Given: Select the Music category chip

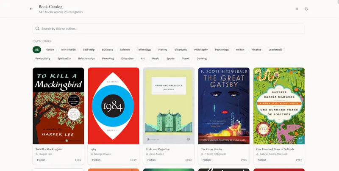Looking at the screenshot, I should click(156, 58).
